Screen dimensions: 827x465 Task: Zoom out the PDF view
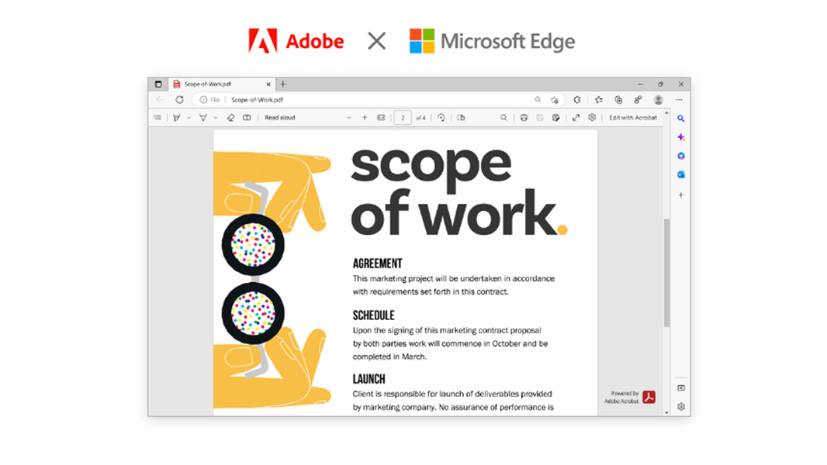pos(348,118)
